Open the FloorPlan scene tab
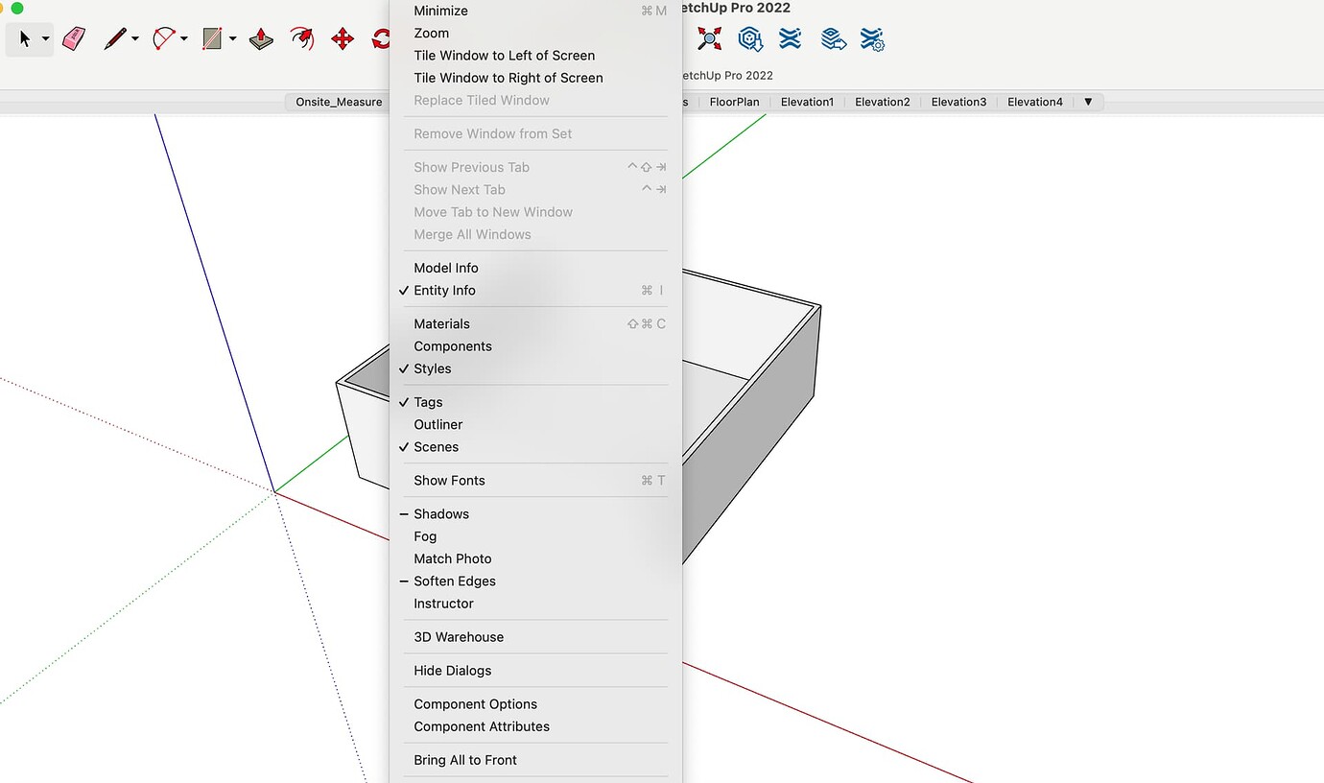The image size is (1324, 783). click(735, 101)
